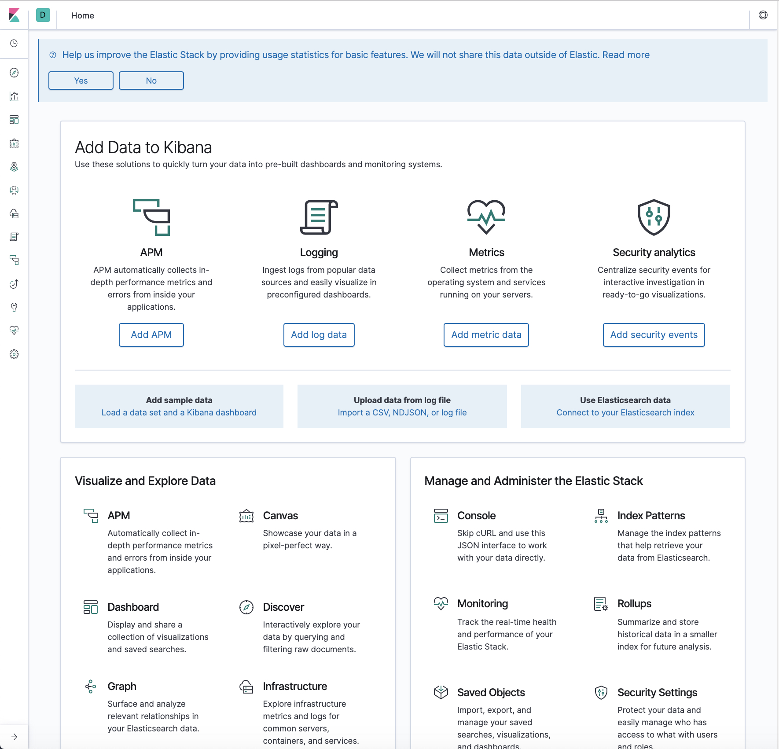Click the Saved Objects box icon
779x749 pixels.
(441, 693)
